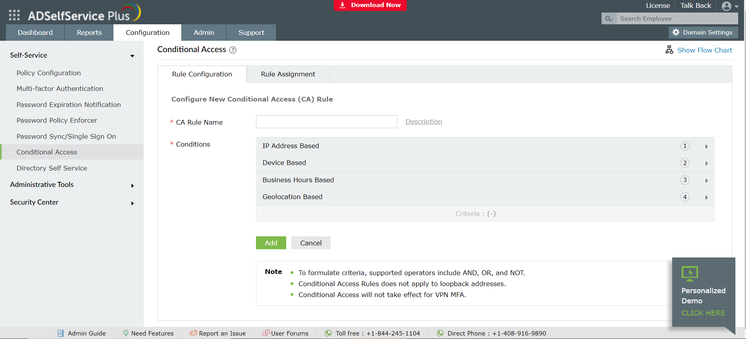
Task: Click the Toll free phone icon
Action: (x=328, y=333)
